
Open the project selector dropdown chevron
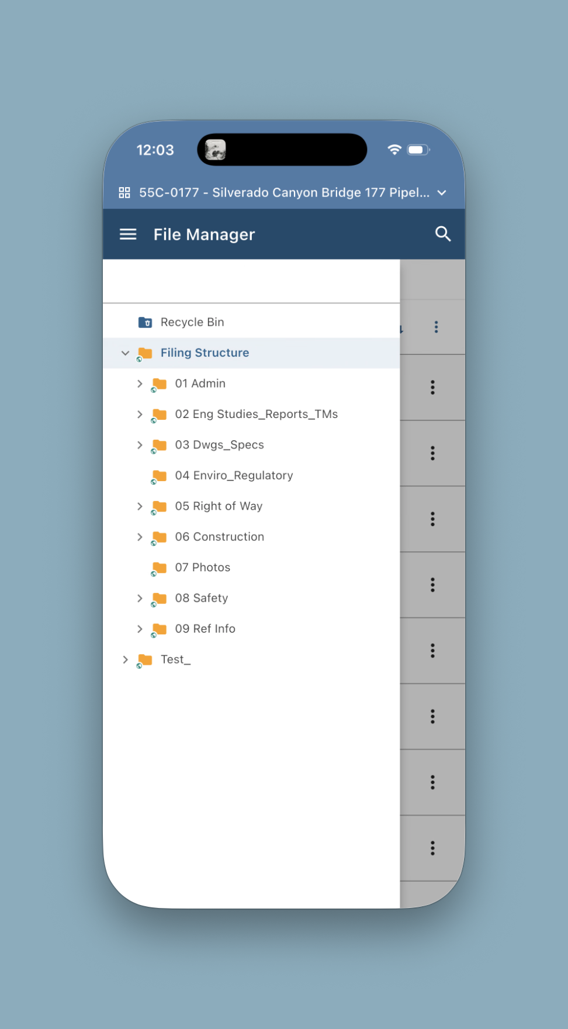(x=442, y=193)
